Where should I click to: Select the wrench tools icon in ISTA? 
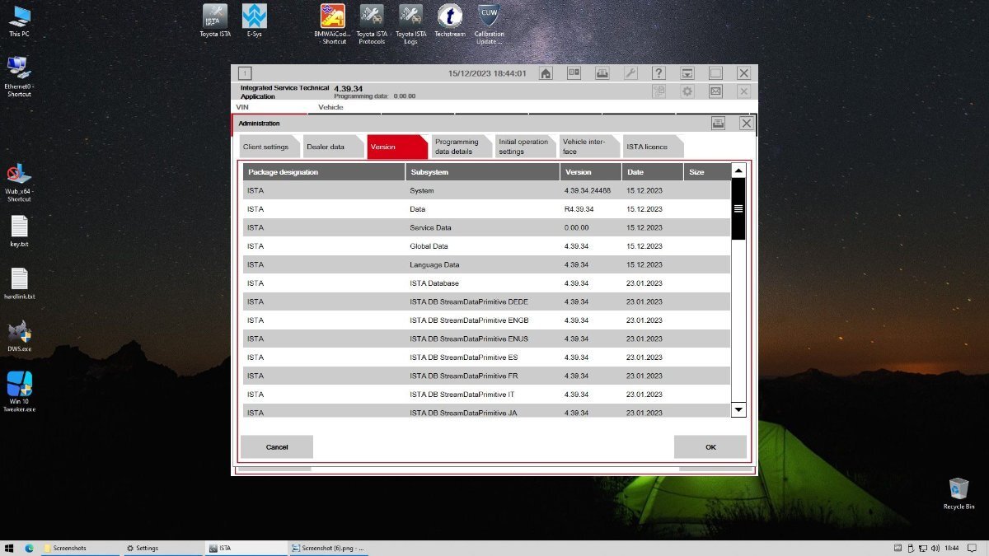[x=630, y=72]
